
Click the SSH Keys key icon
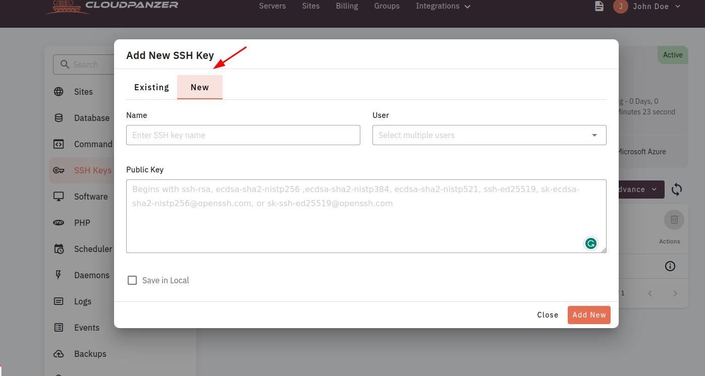[x=59, y=170]
